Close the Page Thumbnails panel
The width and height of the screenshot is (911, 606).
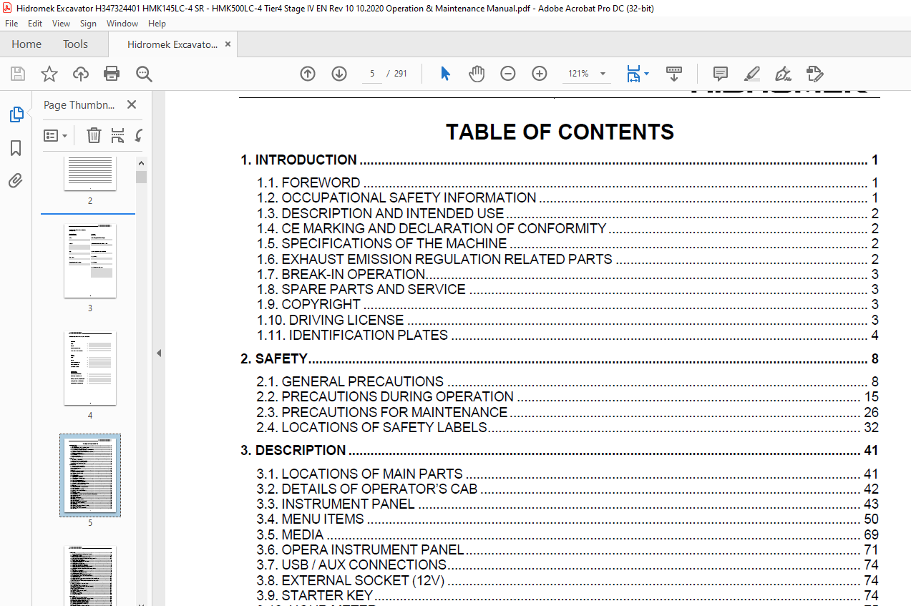[132, 104]
